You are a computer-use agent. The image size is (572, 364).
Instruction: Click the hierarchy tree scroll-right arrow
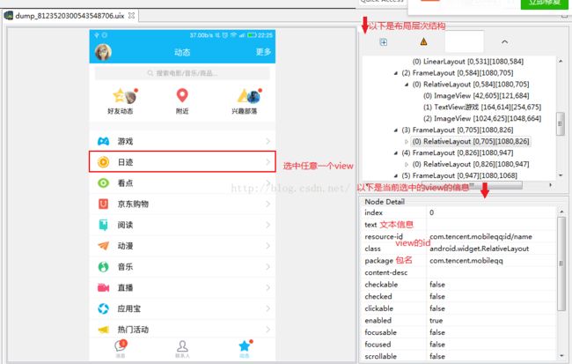pyautogui.click(x=551, y=185)
